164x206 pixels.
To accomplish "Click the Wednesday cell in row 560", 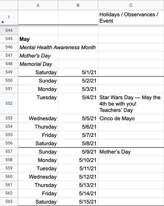I will tap(38, 177).
